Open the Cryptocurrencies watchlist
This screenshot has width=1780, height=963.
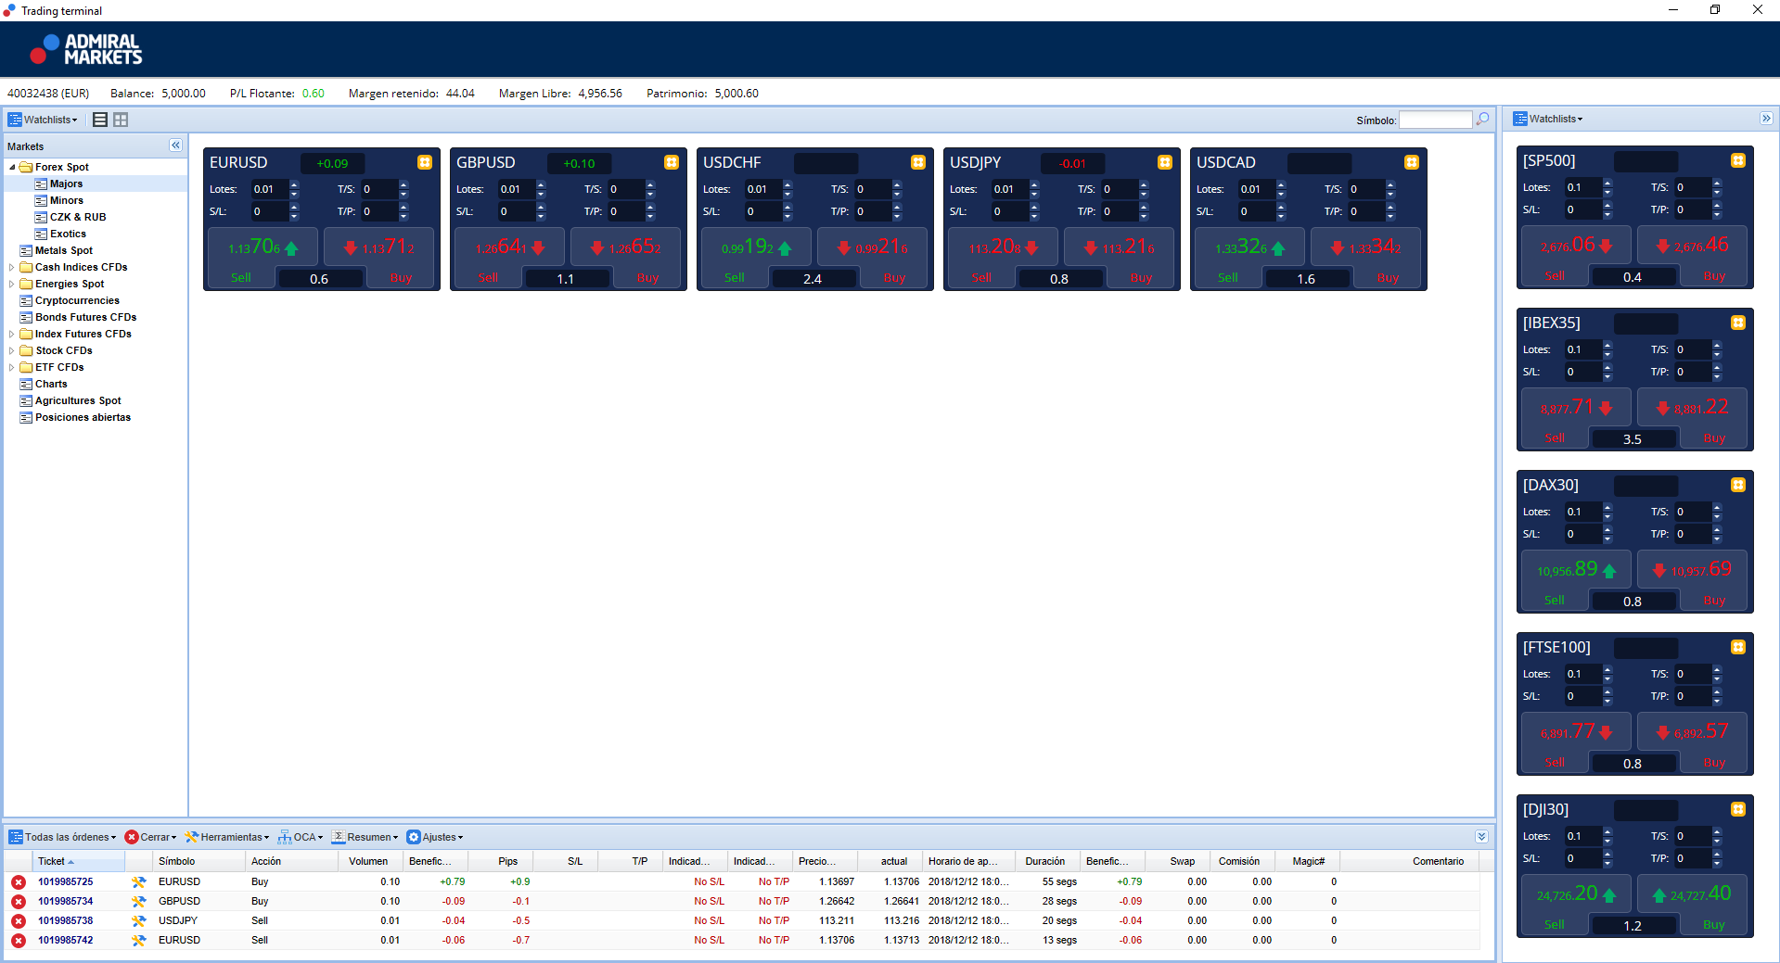click(x=77, y=301)
